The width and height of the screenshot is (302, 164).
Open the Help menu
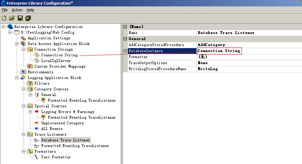(30, 10)
